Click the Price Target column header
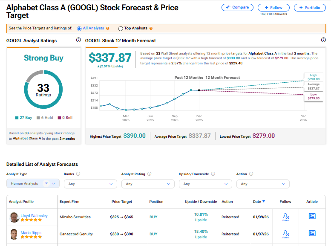 pyautogui.click(x=122, y=202)
